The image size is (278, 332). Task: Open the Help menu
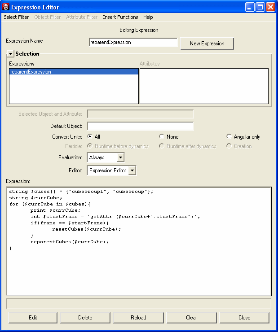point(148,17)
